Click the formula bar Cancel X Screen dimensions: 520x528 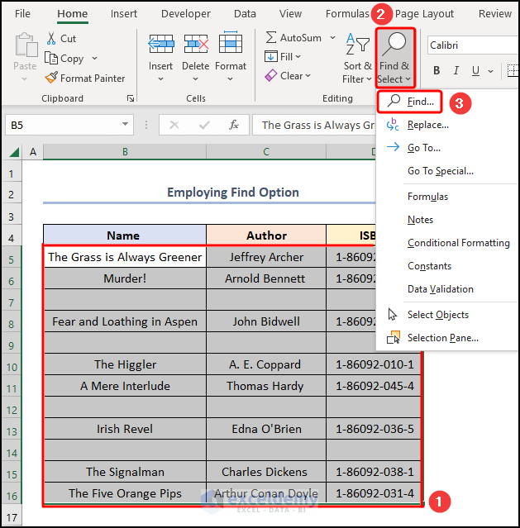click(x=174, y=125)
